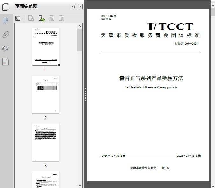
Task: Click page number label '2' under thumbnail
Action: [x=46, y=118]
